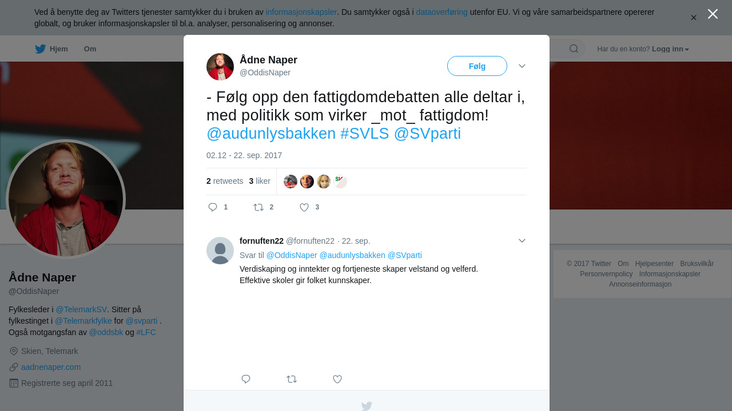Retweet the main tweet via retweet icon
The image size is (732, 411).
click(258, 207)
